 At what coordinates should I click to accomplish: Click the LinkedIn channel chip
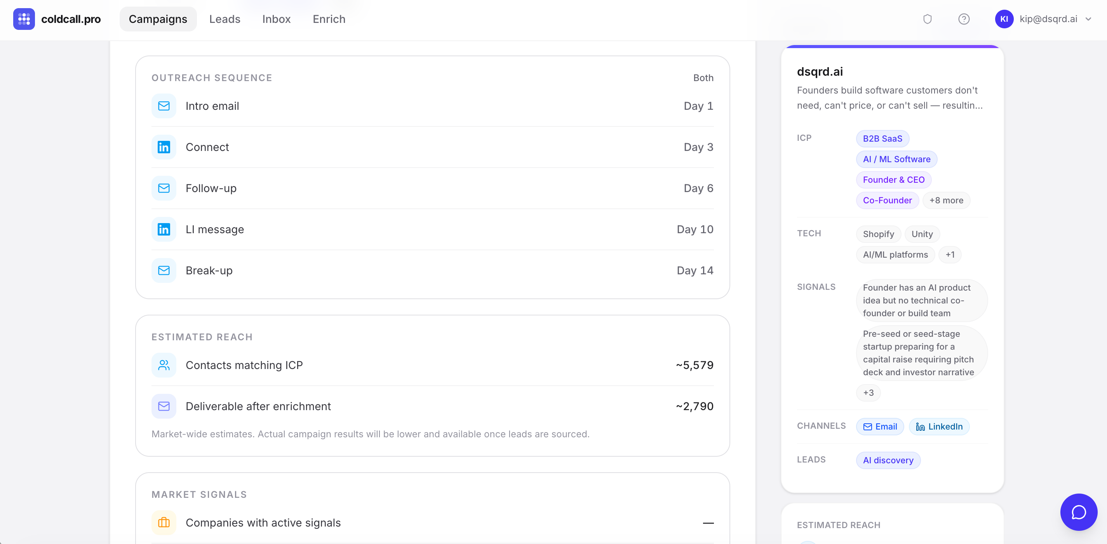pyautogui.click(x=938, y=426)
